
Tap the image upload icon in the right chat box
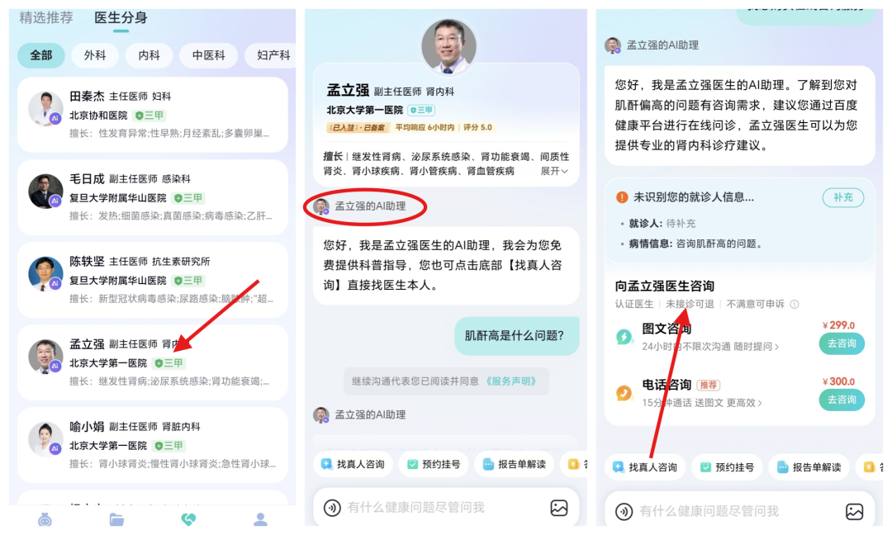click(854, 511)
